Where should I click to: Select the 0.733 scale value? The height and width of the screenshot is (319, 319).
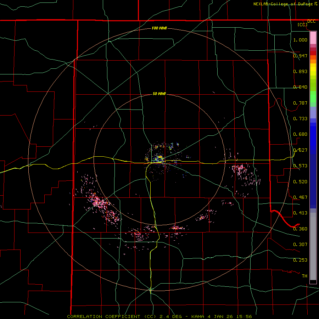[300, 119]
